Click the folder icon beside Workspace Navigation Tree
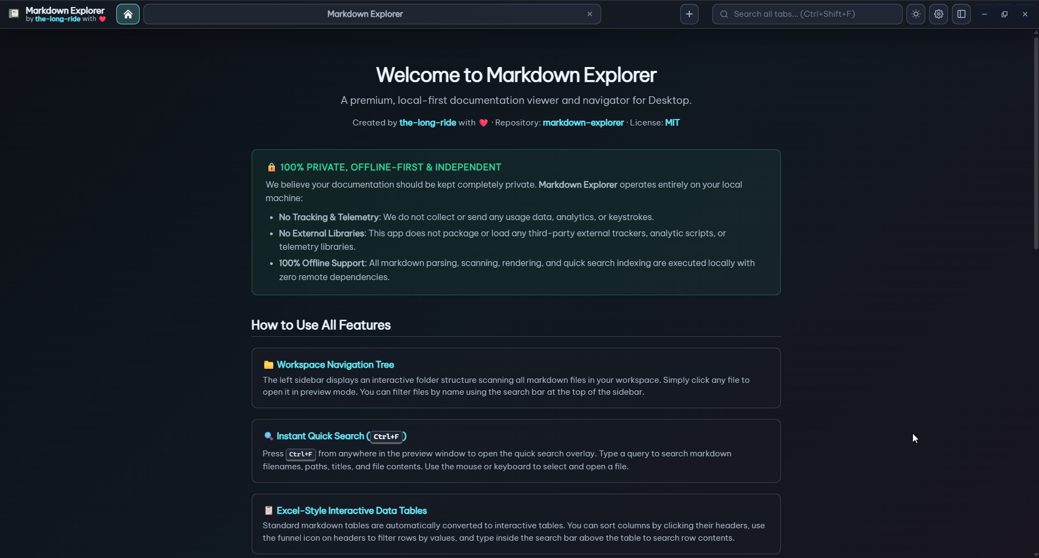The image size is (1039, 558). click(x=268, y=365)
